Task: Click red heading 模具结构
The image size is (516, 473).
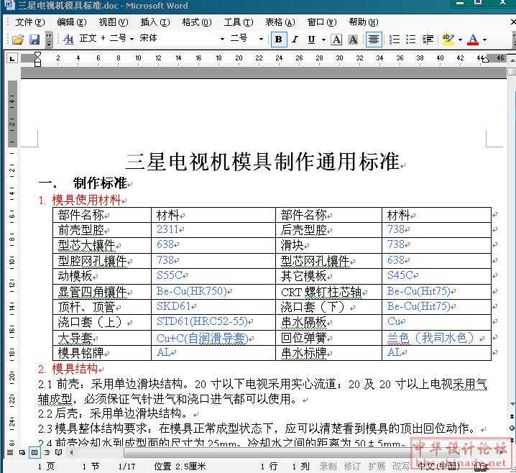Action: click(75, 369)
